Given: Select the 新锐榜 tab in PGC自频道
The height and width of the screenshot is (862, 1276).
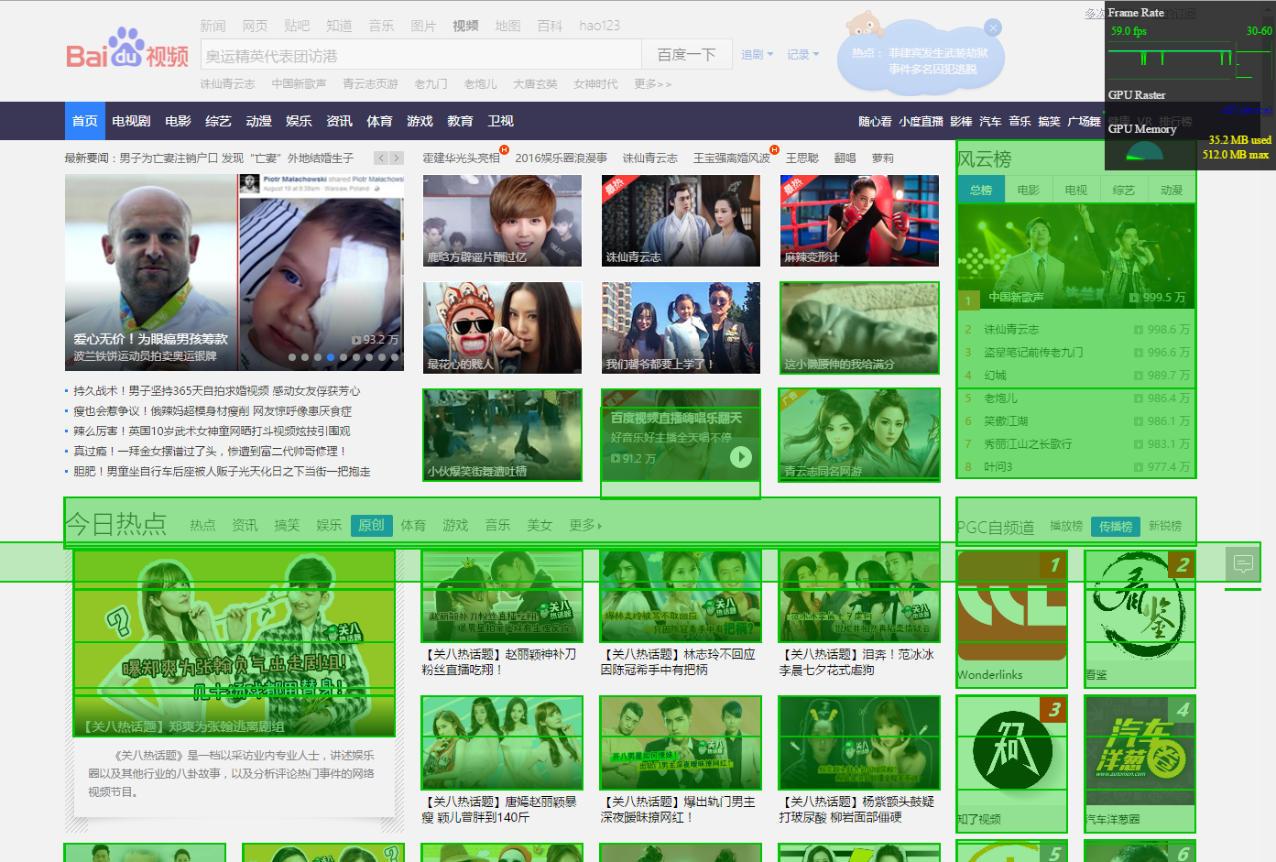Looking at the screenshot, I should point(1165,526).
